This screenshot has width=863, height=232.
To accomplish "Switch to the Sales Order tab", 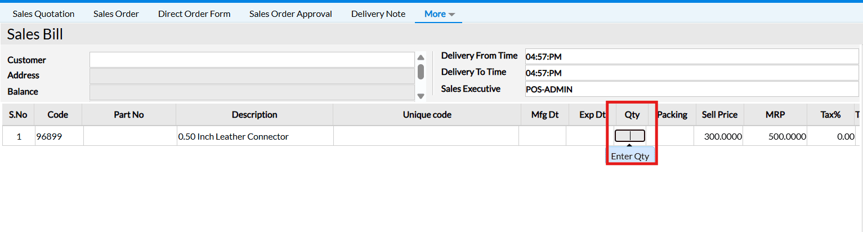I will coord(116,14).
